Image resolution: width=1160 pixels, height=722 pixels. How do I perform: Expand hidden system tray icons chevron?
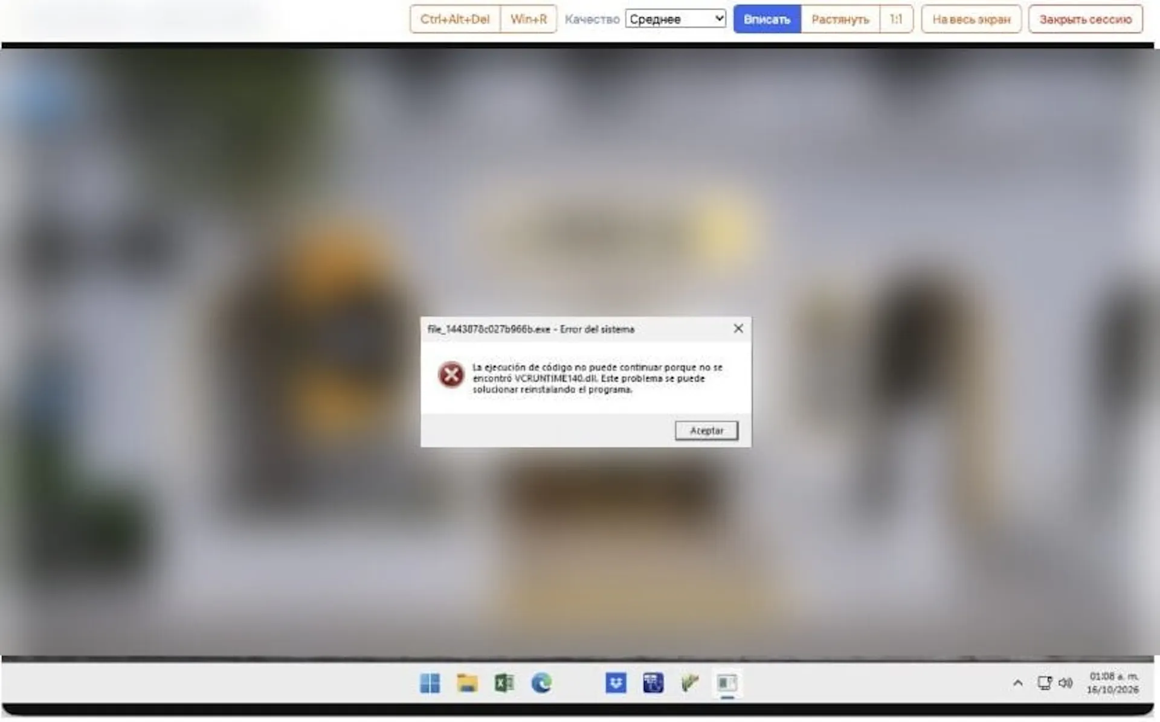[1018, 683]
